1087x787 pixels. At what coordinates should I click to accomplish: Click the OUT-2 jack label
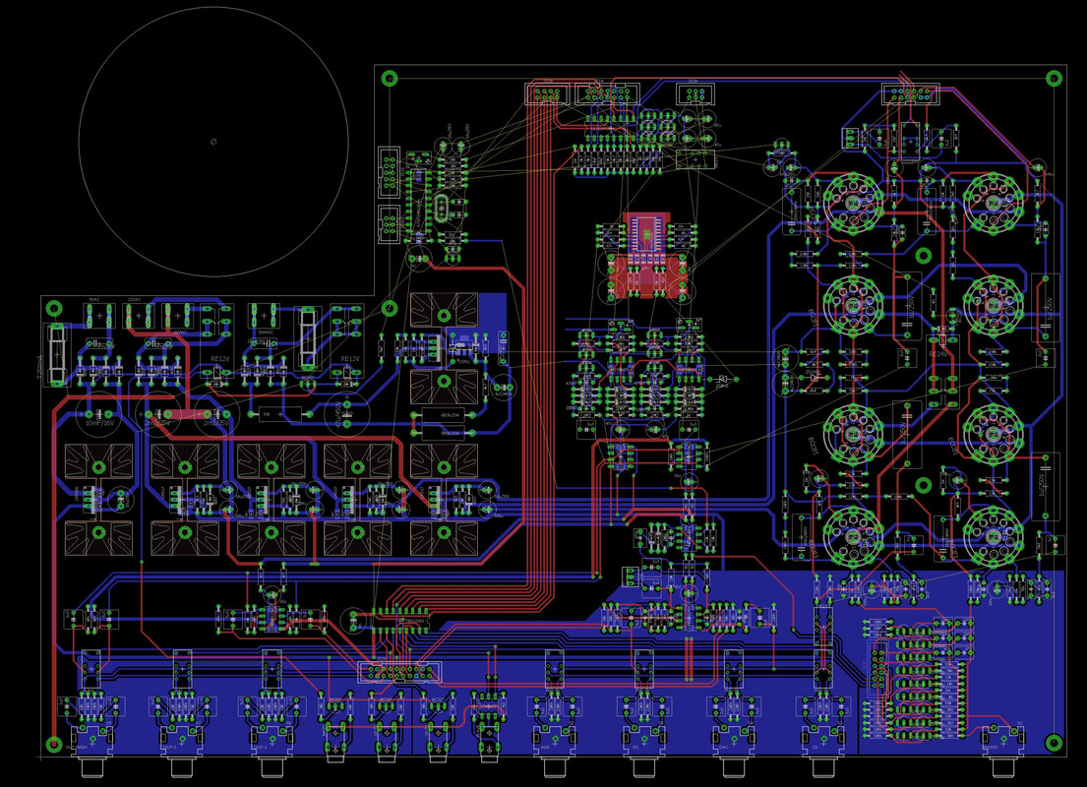pos(168,748)
